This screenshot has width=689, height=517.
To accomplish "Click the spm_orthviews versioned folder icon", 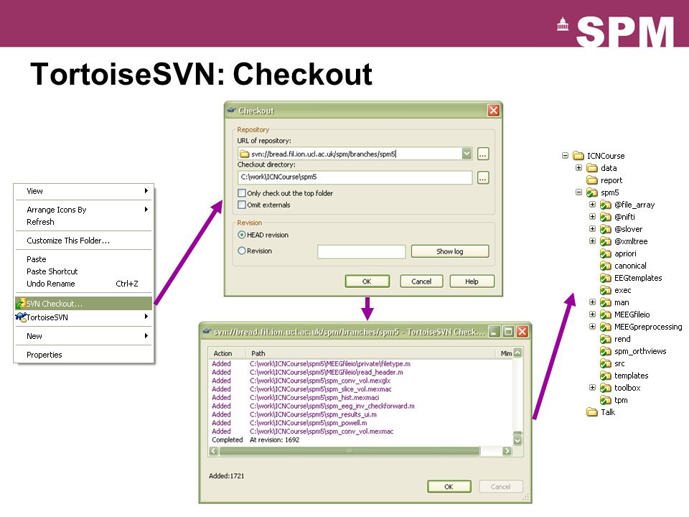I will coord(606,351).
